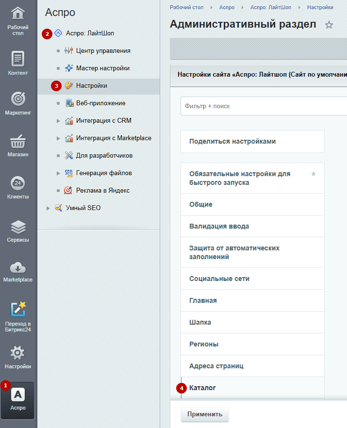This screenshot has height=428, width=347.
Task: Open Переход в Битрикс24 icon
Action: [x=18, y=309]
